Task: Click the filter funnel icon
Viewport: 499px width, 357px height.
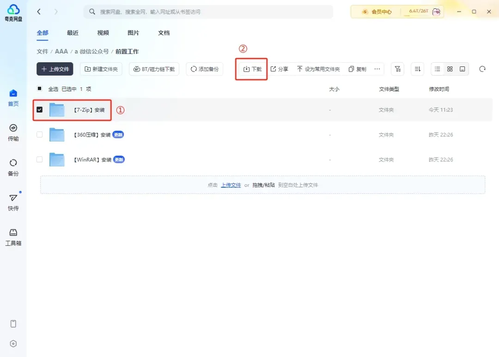Action: [x=397, y=69]
